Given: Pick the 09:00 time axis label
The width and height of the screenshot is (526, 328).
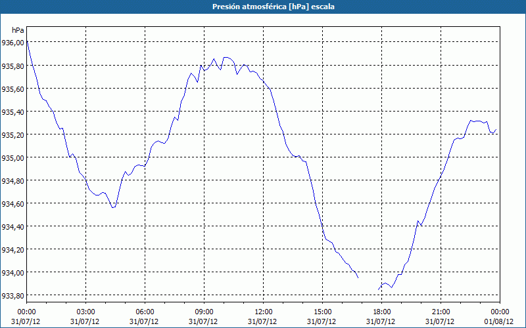Looking at the screenshot, I should click(x=204, y=312).
